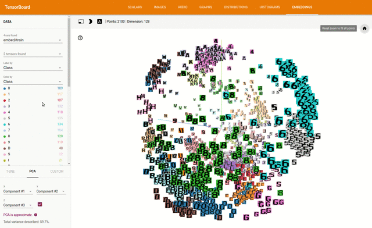The width and height of the screenshot is (372, 228).
Task: Select class 6 cyan color legend entry
Action: pos(33,124)
